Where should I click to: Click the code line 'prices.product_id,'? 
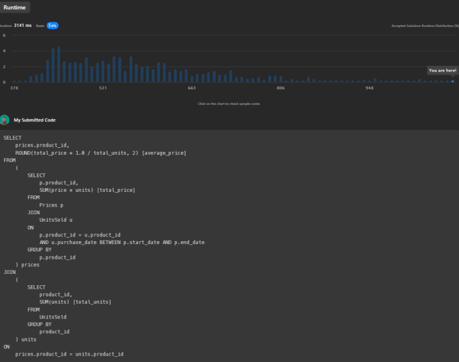42,145
